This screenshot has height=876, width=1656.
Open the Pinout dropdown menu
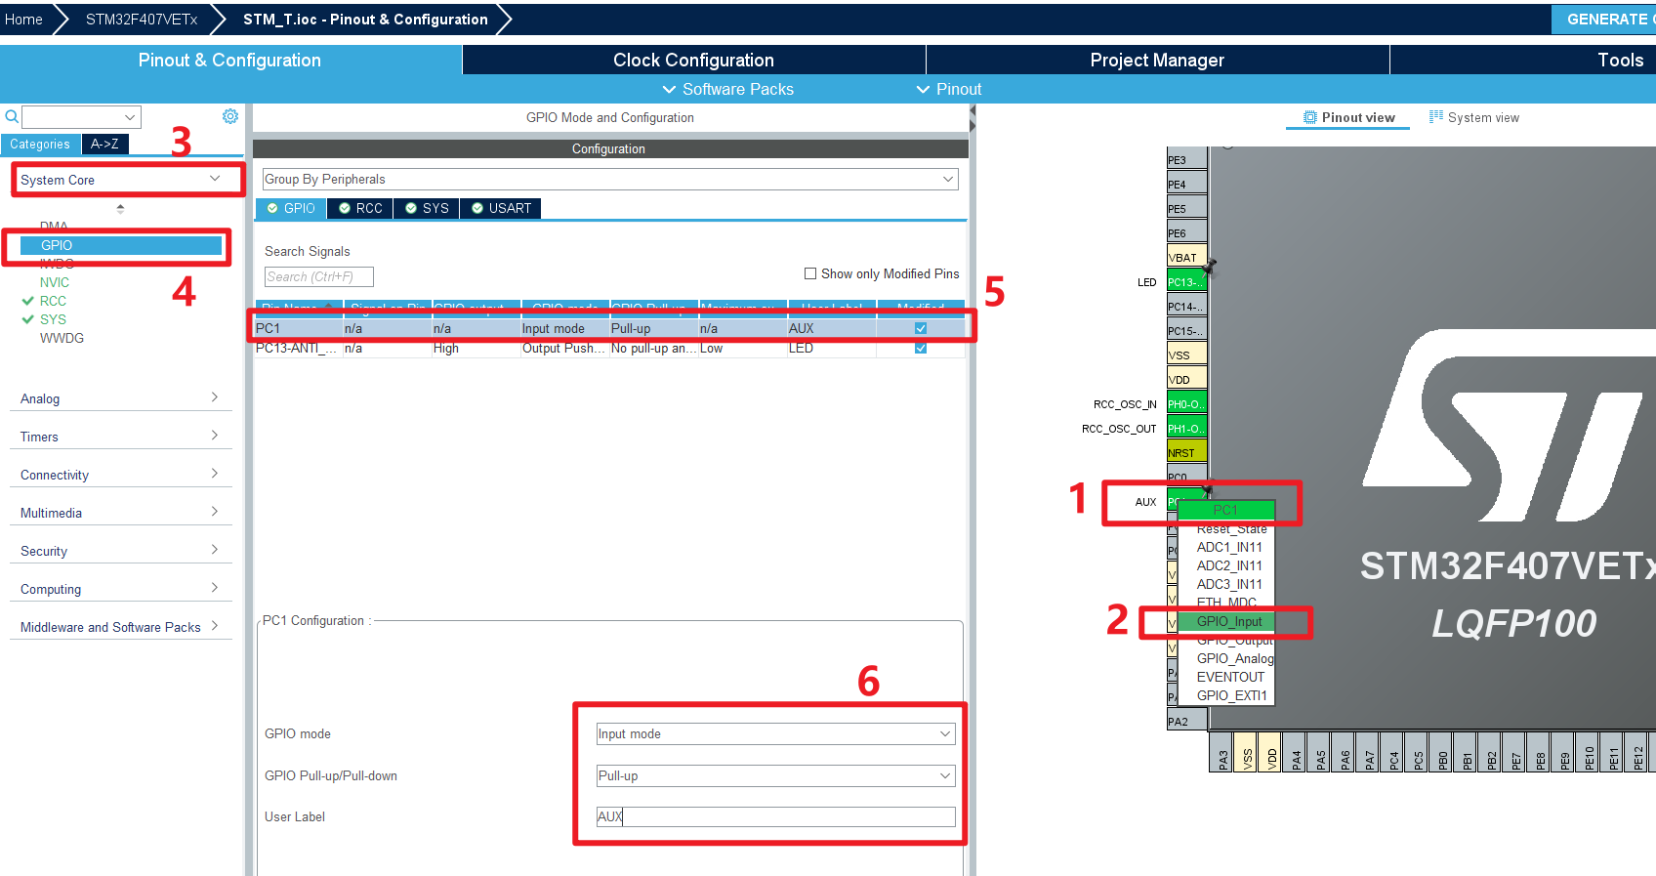click(948, 89)
